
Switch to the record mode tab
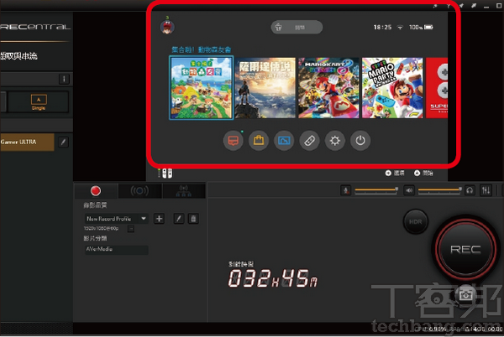point(96,192)
